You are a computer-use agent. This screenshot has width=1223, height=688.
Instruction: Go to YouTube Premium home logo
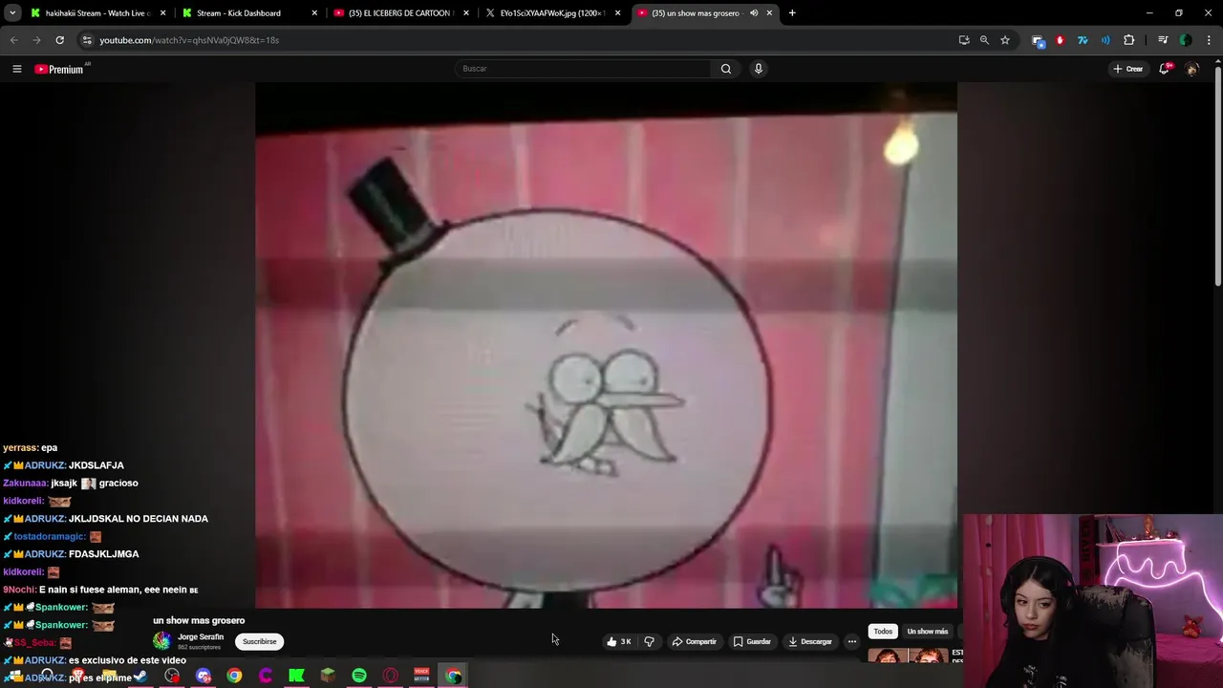60,69
